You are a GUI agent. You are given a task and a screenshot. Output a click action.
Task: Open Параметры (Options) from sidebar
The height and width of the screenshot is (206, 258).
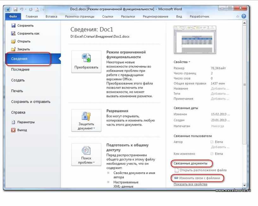(x=26, y=122)
